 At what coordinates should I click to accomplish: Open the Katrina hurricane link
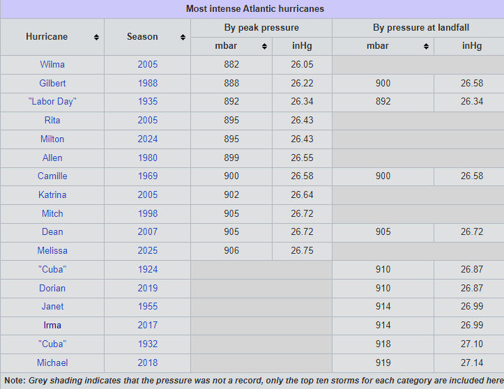point(52,194)
